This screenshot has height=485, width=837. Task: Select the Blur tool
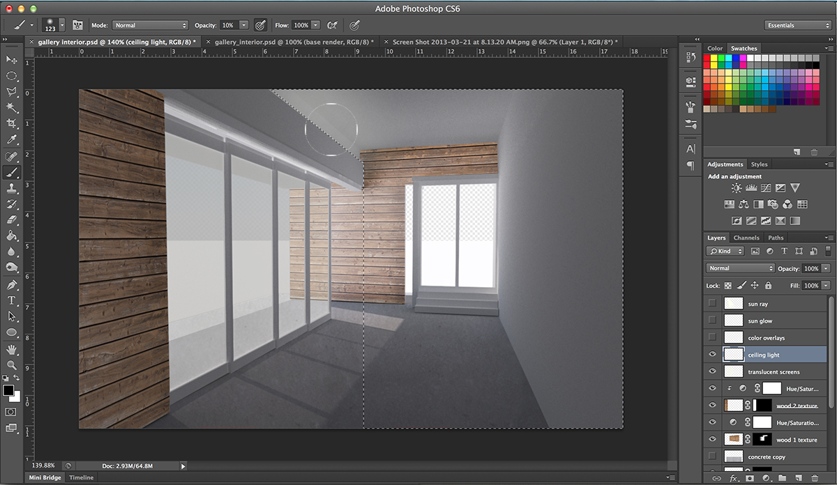tap(12, 252)
